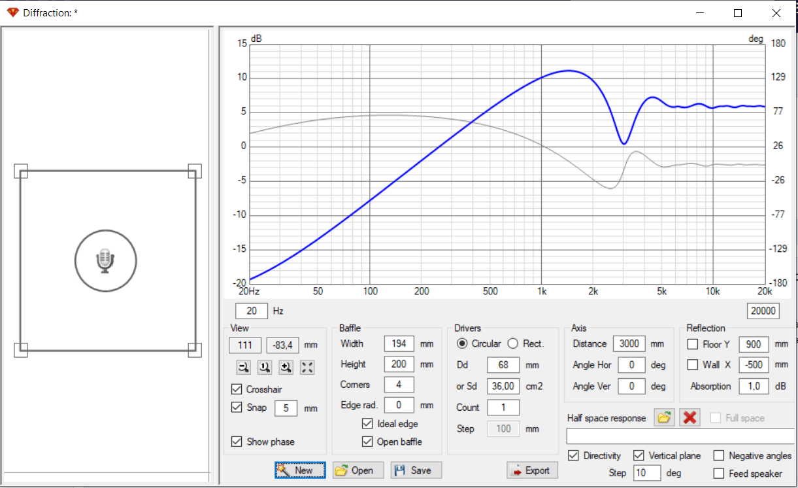Click the Save button
This screenshot has height=488, width=798.
[x=416, y=470]
